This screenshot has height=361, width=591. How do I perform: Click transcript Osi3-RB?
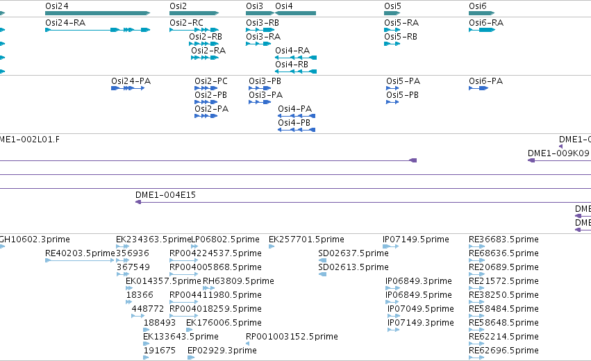263,23
